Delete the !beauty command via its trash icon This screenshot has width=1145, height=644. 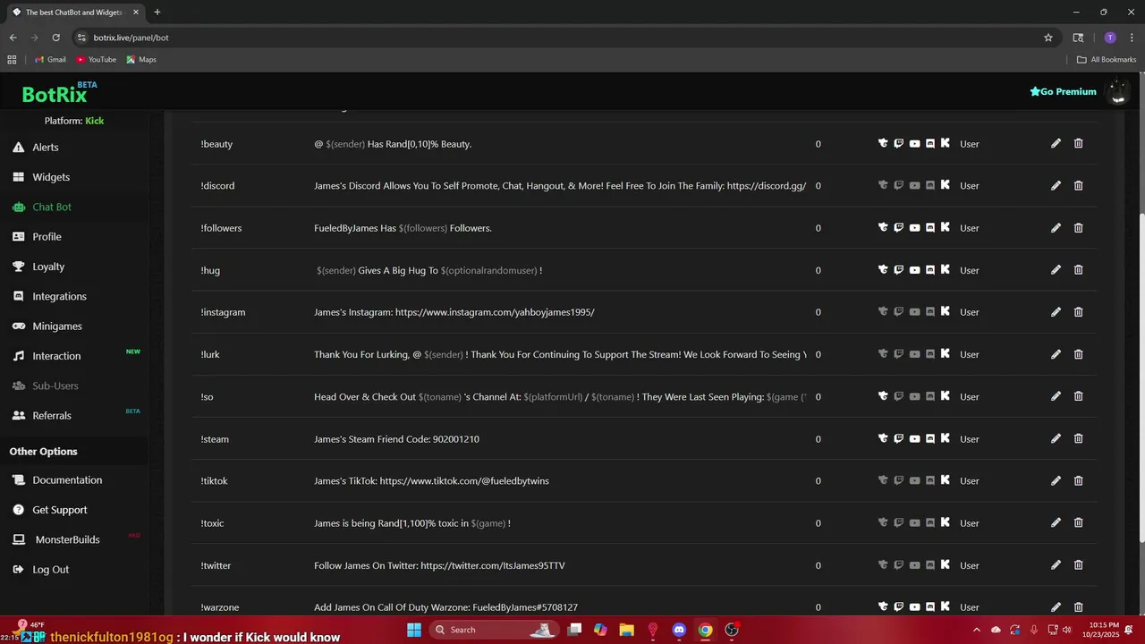[x=1078, y=143]
